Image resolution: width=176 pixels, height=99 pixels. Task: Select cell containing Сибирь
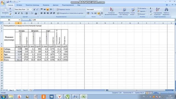(9, 49)
